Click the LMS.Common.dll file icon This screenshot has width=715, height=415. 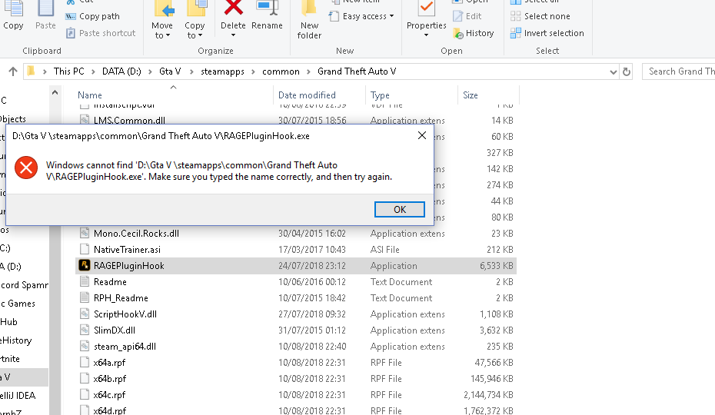[x=85, y=120]
